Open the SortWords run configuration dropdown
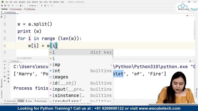The width and height of the screenshot is (198, 111). pyautogui.click(x=32, y=6)
